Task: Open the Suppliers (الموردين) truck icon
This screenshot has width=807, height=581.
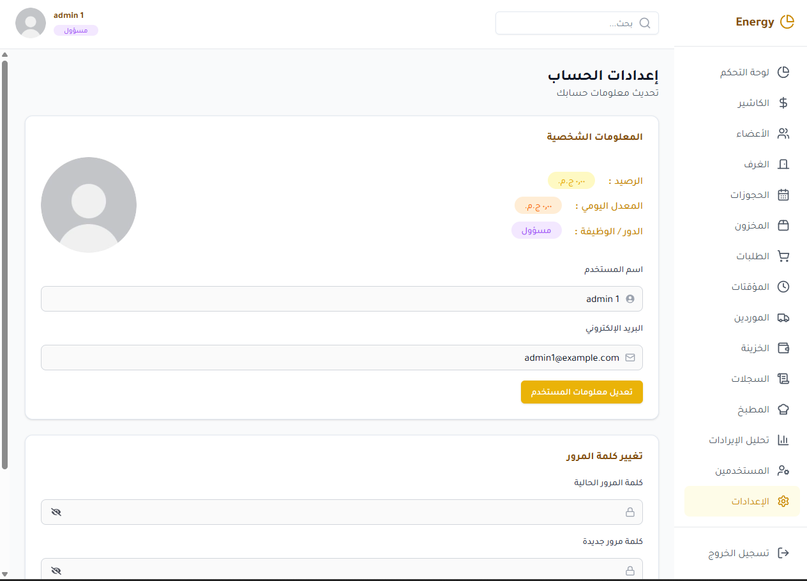Action: click(x=783, y=317)
